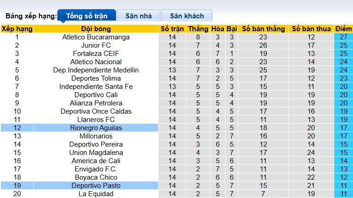This screenshot has width=353, height=198.
Task: Click the highlighted Rionegro Aguilas row
Action: [96, 128]
